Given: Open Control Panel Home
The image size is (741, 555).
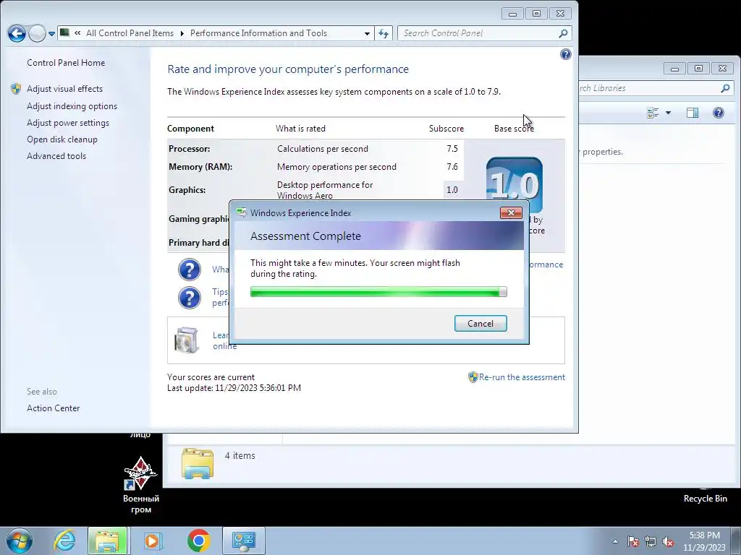Looking at the screenshot, I should coord(66,63).
